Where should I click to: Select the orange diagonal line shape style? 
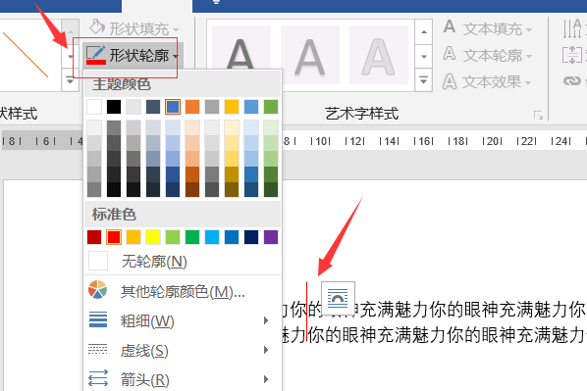(26, 55)
